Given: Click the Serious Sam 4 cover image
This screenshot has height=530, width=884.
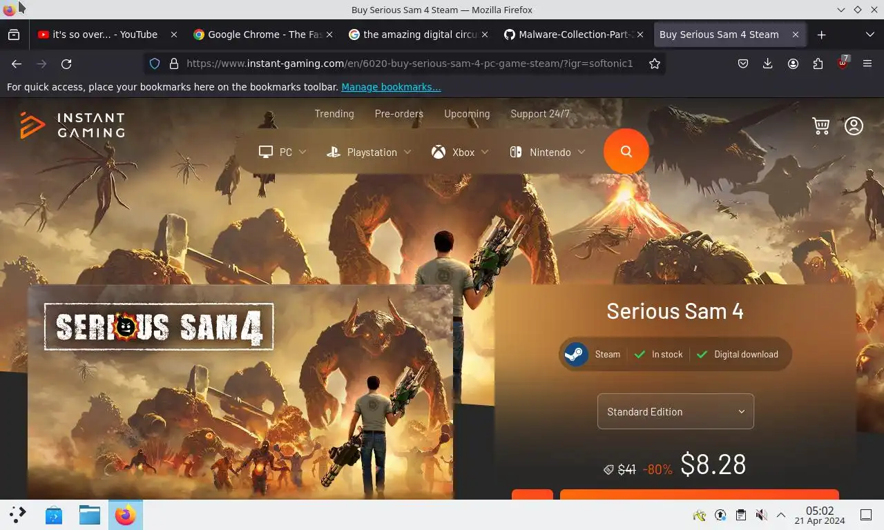Looking at the screenshot, I should [x=240, y=392].
